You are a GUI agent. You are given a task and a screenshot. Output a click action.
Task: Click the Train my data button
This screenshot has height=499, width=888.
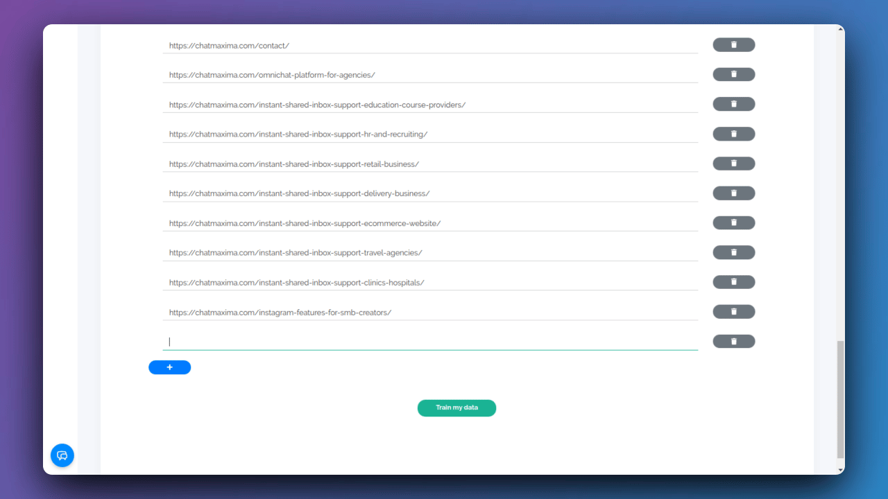[x=456, y=408]
